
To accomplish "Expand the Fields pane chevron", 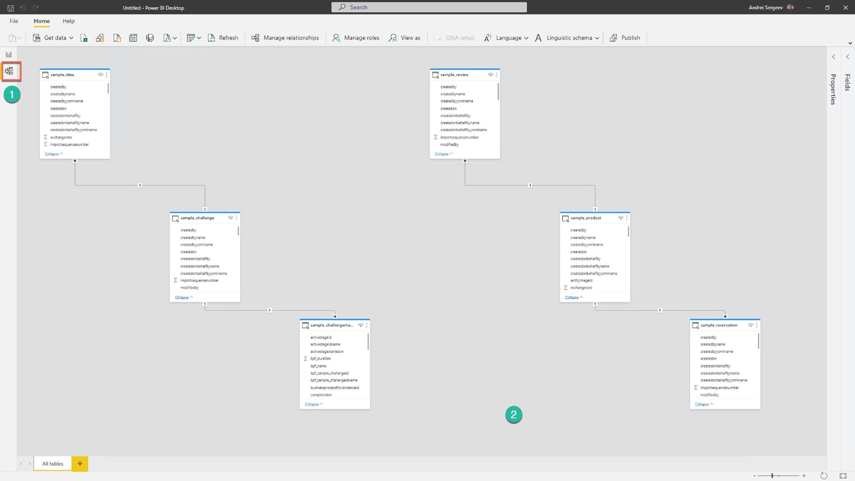I will click(847, 57).
